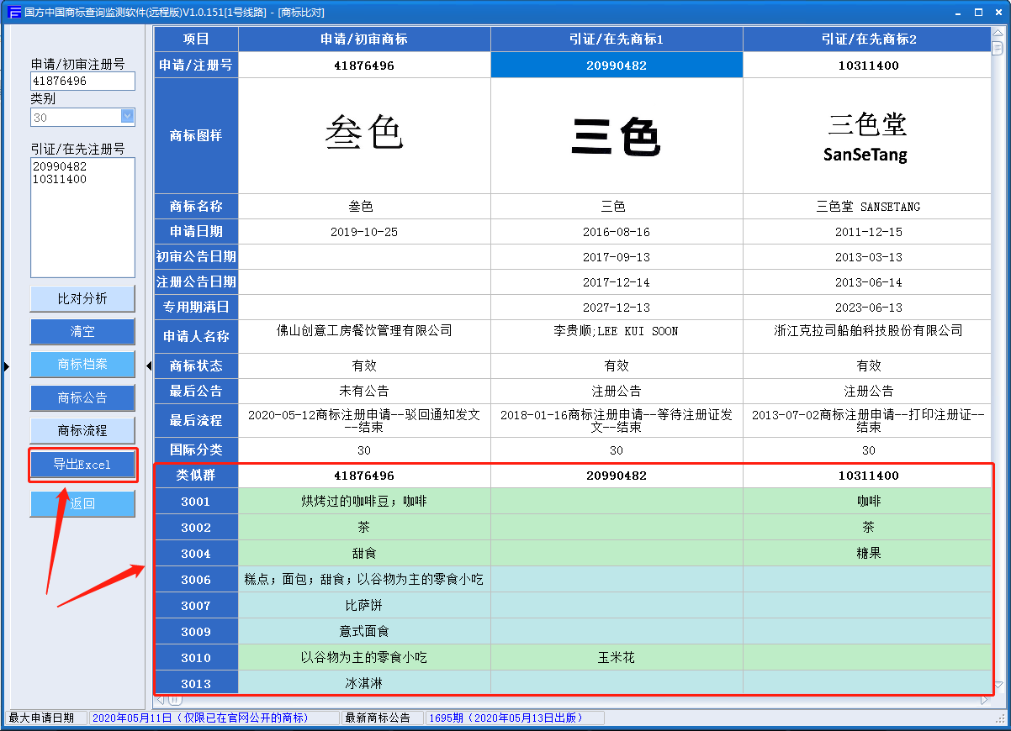The height and width of the screenshot is (731, 1011).
Task: Select the 比萨饼 cell
Action: (x=364, y=606)
